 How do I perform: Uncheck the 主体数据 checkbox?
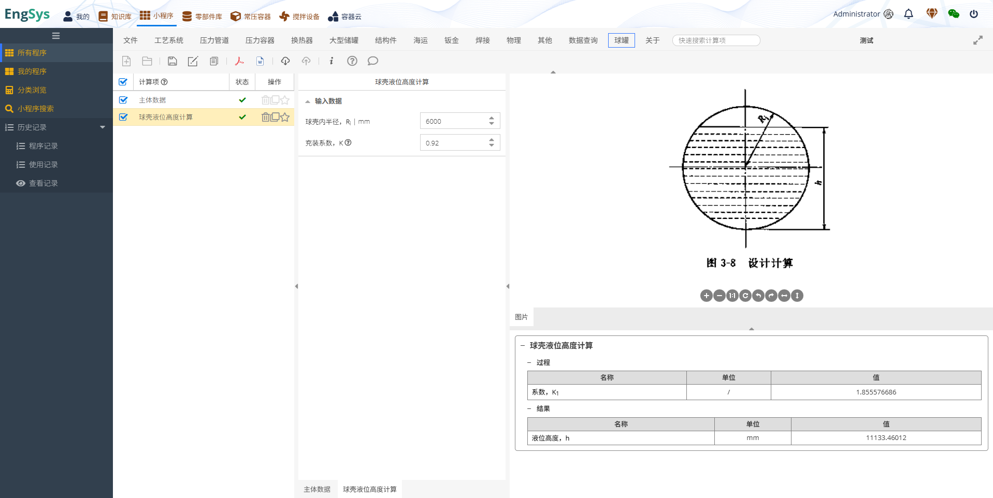point(123,99)
